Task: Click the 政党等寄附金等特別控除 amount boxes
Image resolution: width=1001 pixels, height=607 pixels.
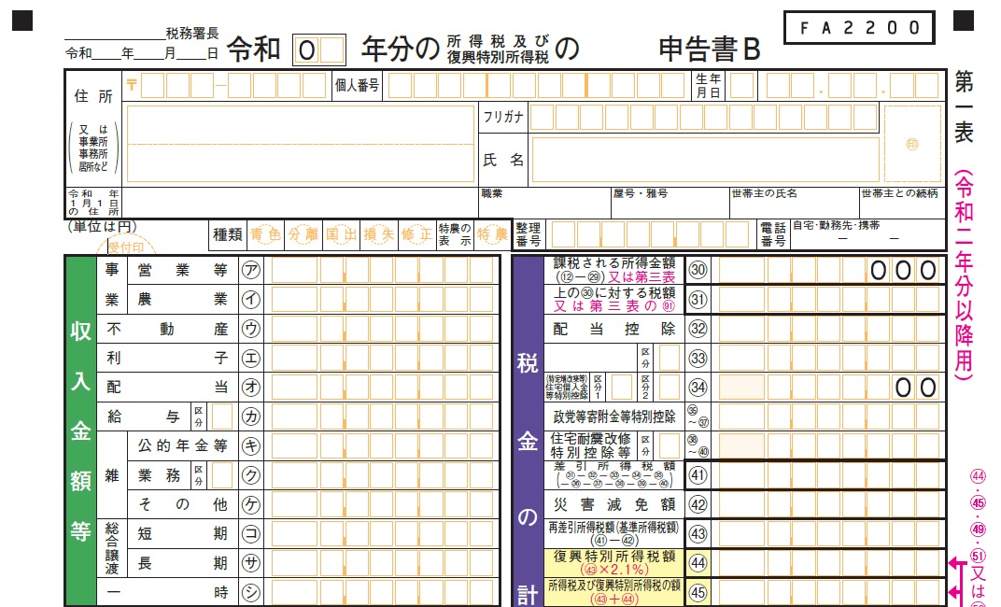Action: coord(829,416)
